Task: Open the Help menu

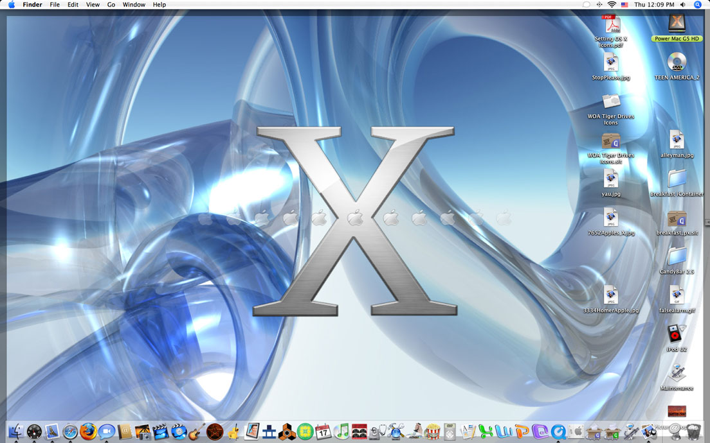Action: 159,4
